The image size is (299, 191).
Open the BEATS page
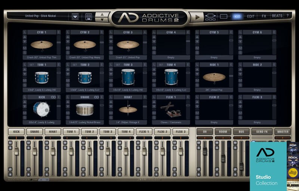pyautogui.click(x=277, y=16)
